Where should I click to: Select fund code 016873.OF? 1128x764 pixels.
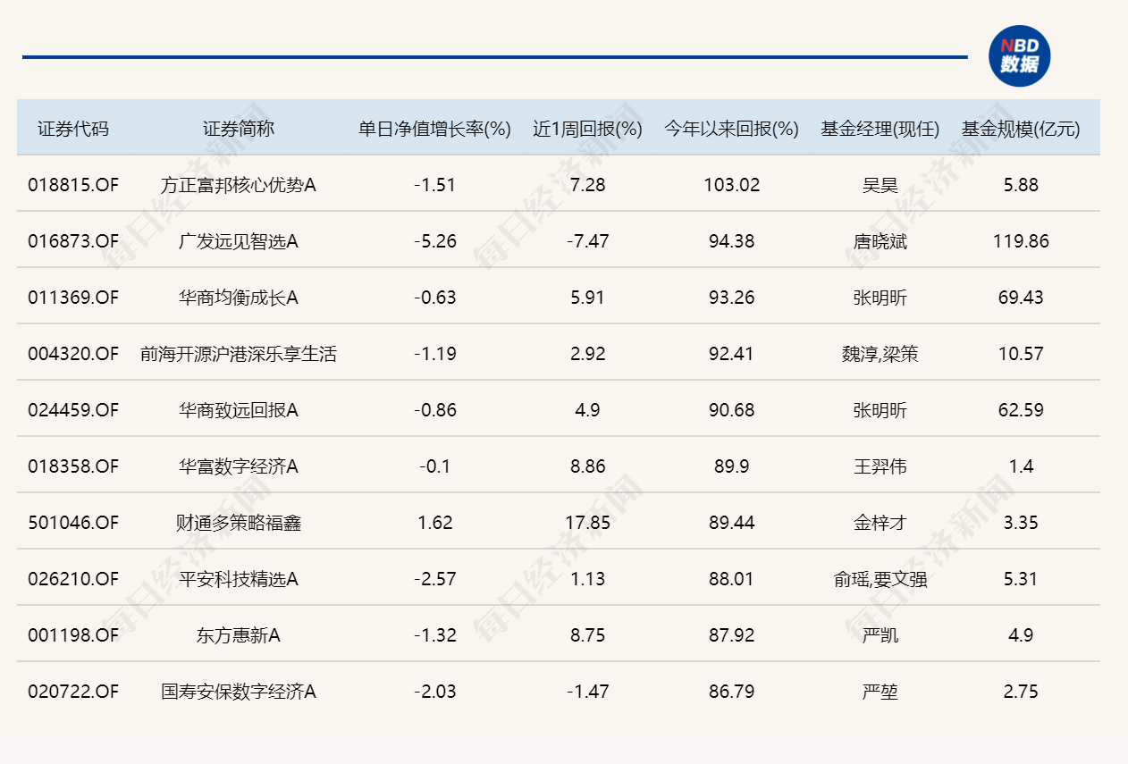point(73,241)
